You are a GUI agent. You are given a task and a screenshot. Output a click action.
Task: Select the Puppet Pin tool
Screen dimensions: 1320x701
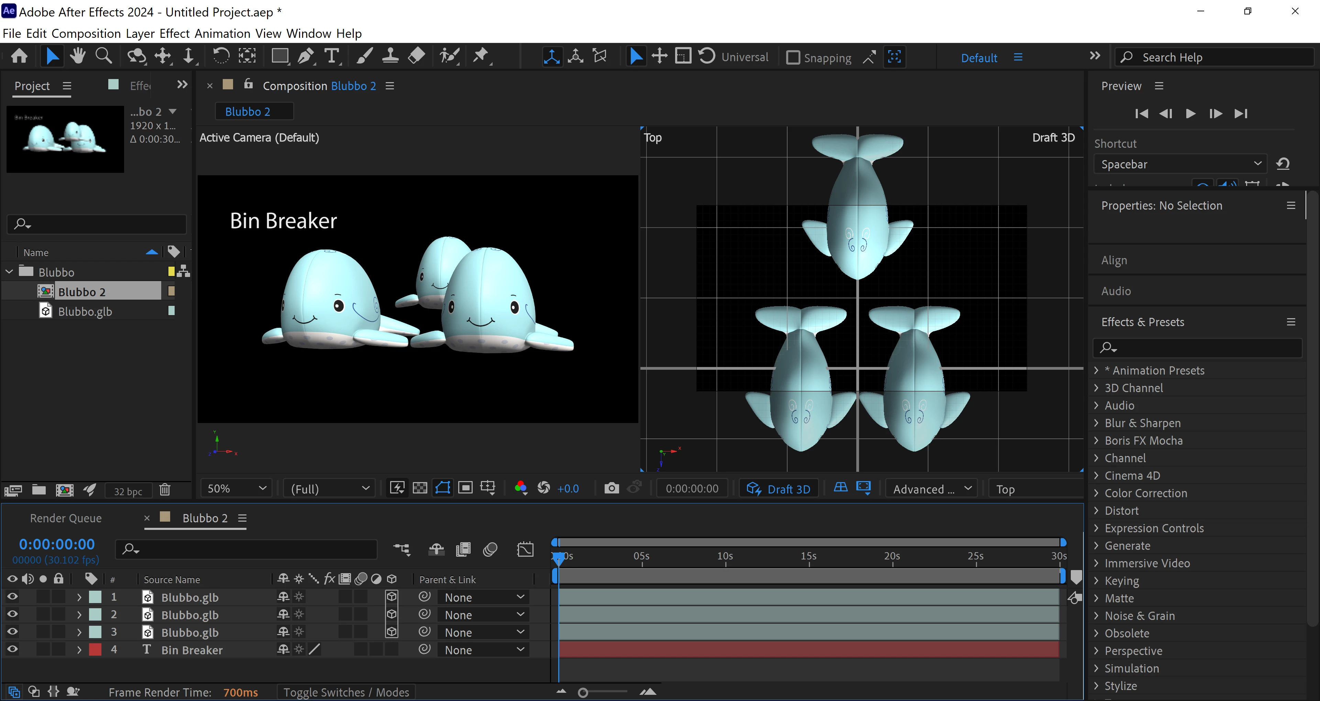pyautogui.click(x=480, y=56)
